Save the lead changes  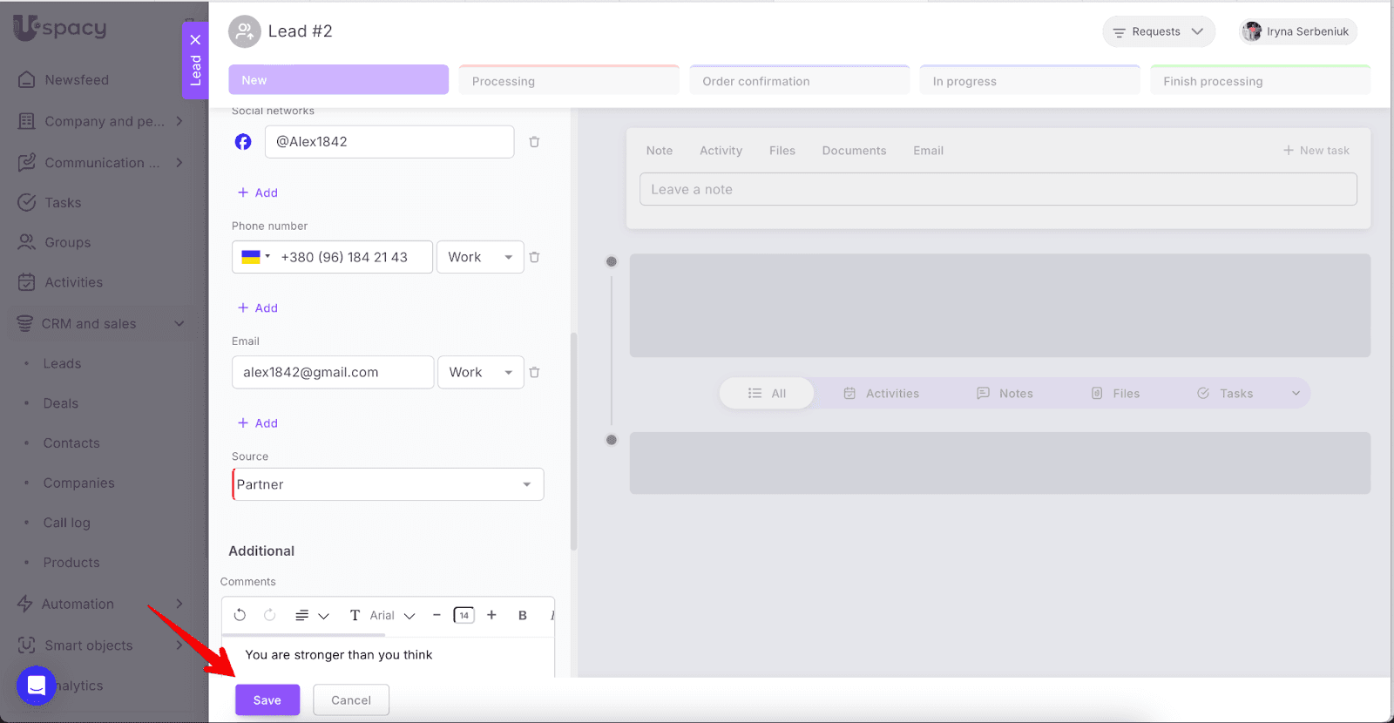point(267,700)
